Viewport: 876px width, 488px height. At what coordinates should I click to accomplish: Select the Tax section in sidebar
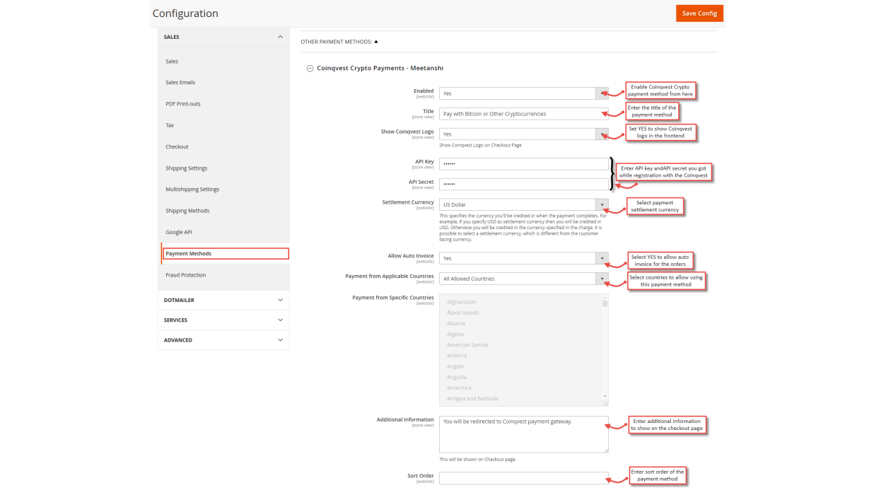tap(170, 124)
